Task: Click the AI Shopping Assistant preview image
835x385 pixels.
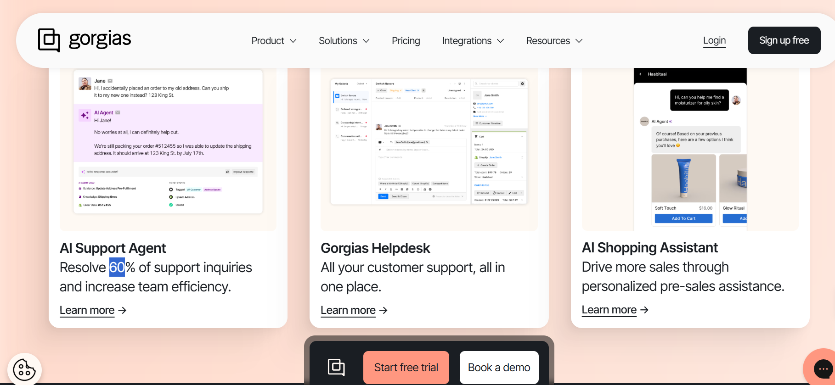Action: (690, 149)
